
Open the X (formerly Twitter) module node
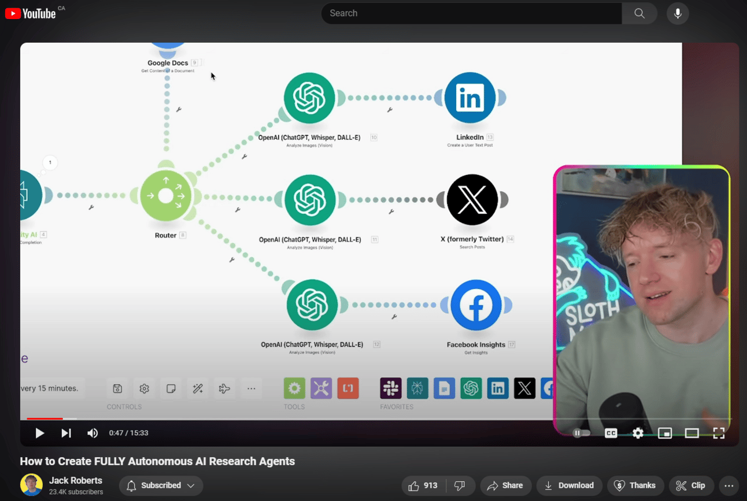472,200
